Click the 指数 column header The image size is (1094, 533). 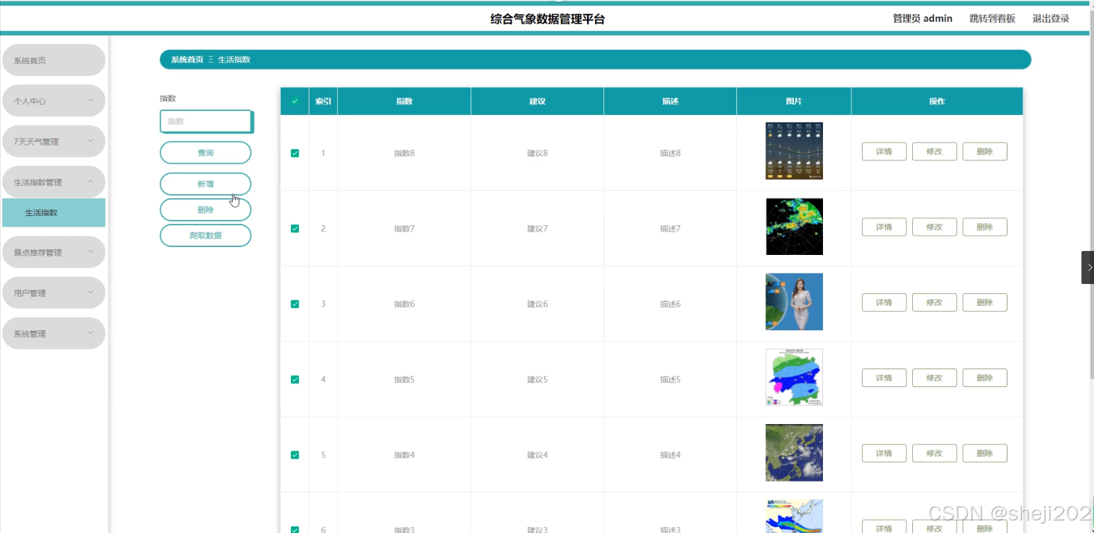(404, 101)
